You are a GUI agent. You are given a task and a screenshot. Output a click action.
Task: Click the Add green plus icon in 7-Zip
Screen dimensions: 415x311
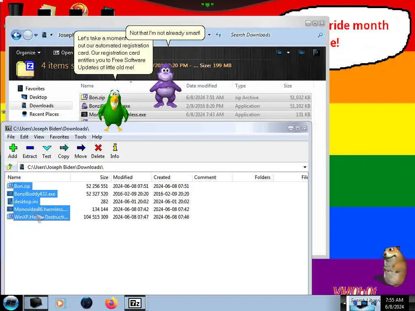coord(13,147)
